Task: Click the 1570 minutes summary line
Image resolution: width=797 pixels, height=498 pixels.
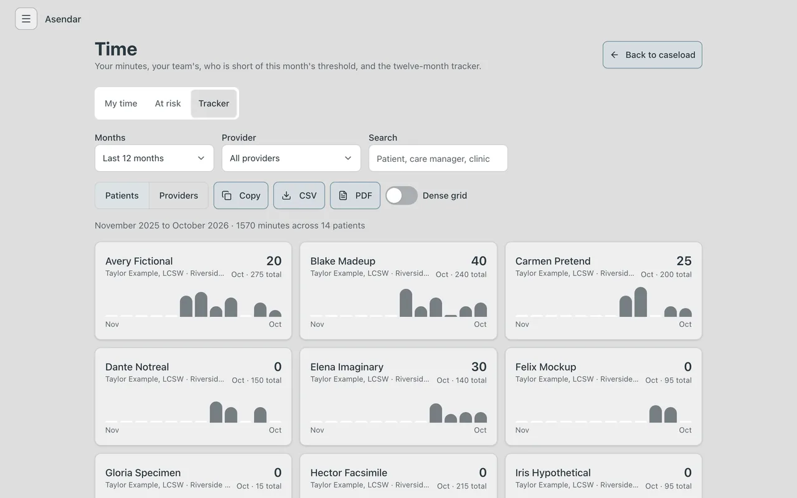Action: click(x=230, y=225)
